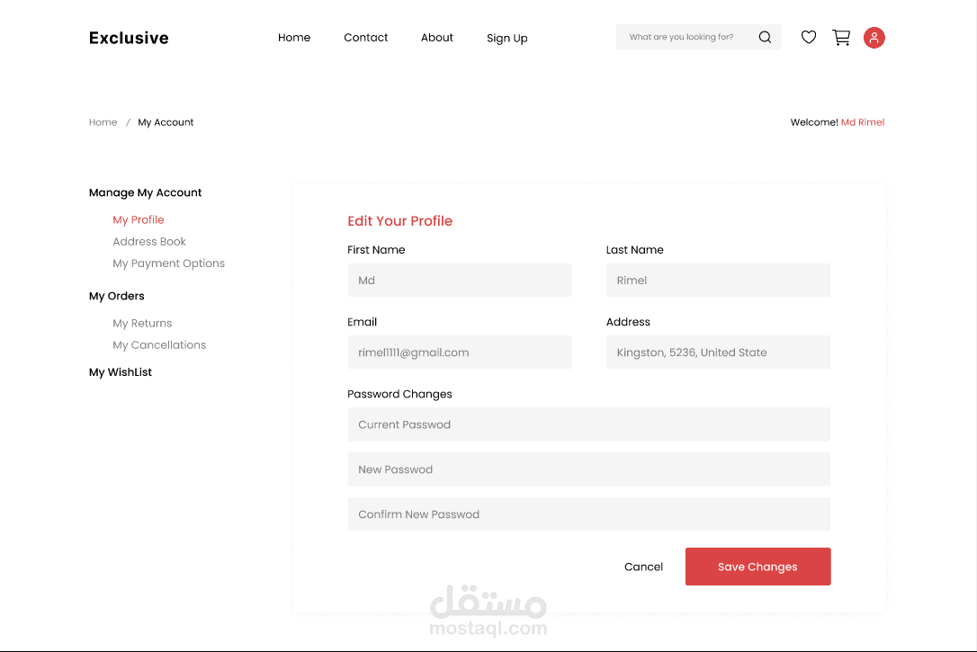Click the Md Rimel welcome name

point(863,122)
